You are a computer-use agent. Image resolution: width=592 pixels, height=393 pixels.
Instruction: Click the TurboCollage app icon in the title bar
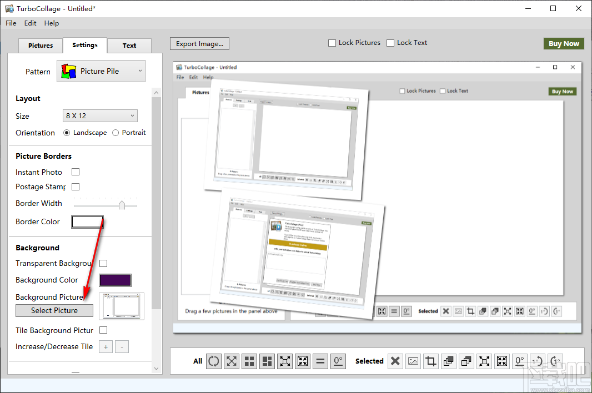pos(9,8)
